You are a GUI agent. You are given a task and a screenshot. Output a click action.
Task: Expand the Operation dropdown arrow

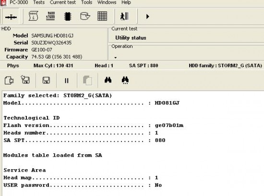115,58
